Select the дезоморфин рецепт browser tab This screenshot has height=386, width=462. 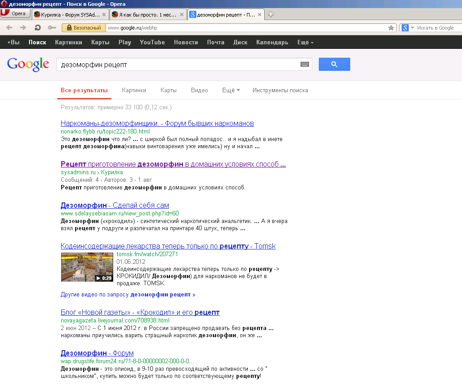[226, 14]
